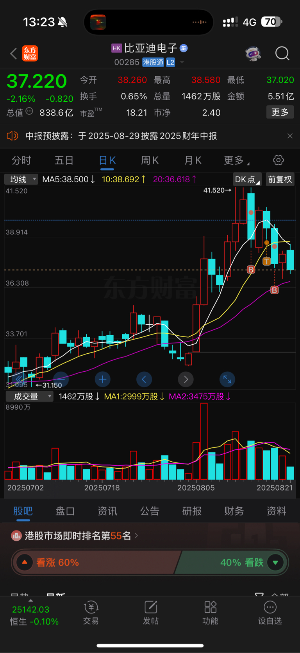The width and height of the screenshot is (300, 653).
Task: Vote 看涨 with the up-arrow button
Action: 25,562
